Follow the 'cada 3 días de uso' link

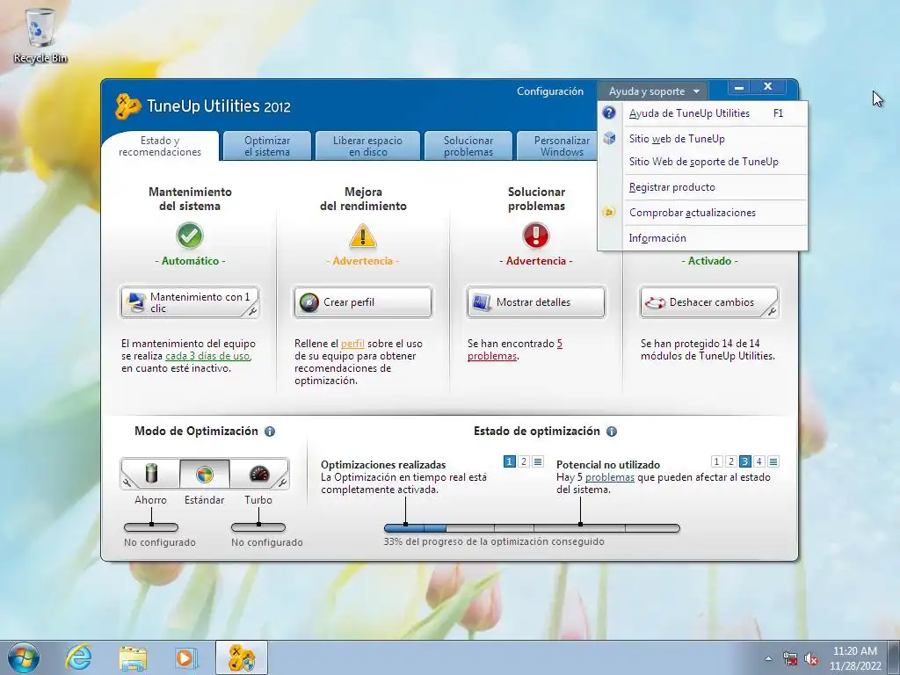207,356
